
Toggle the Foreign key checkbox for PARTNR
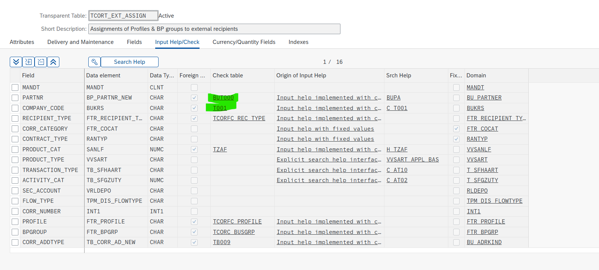click(x=194, y=98)
